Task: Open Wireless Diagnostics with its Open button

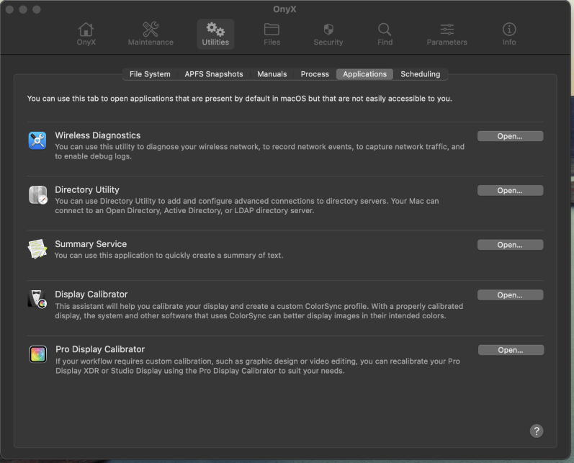Action: coord(510,136)
